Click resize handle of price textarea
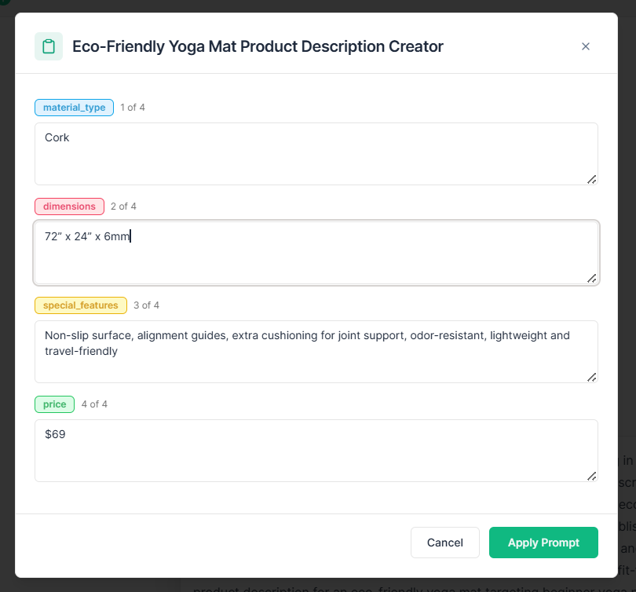 592,476
